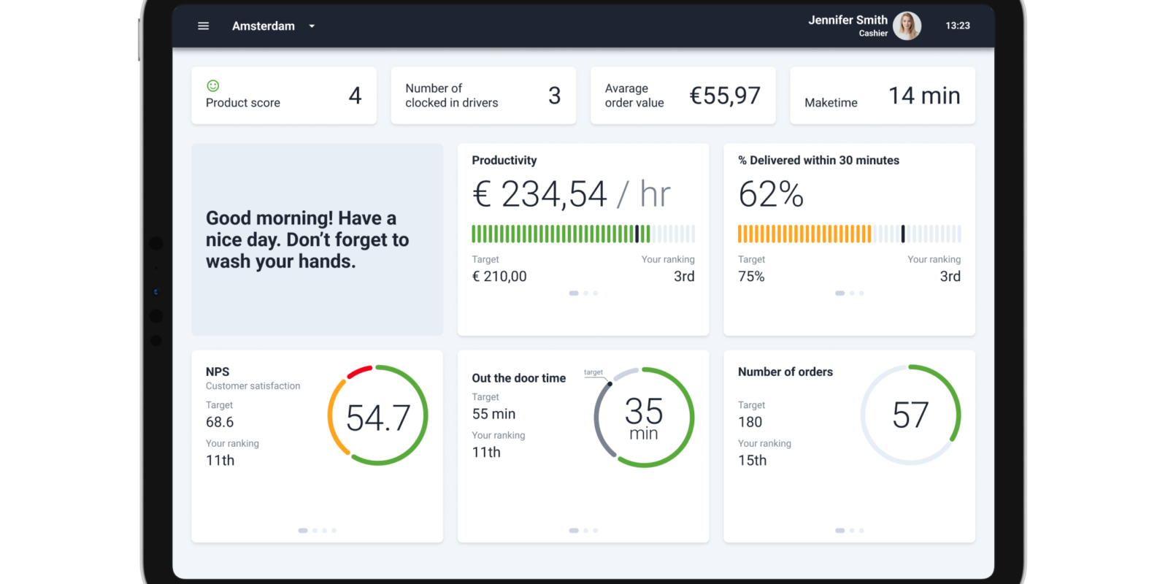Click the Good morning message banner
Viewport: 1168px width, 584px height.
coord(317,239)
